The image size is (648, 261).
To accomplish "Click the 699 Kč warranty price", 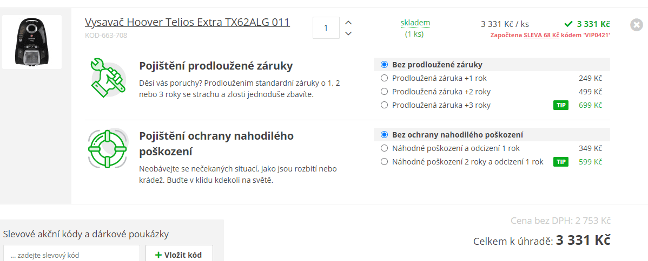I will (x=590, y=105).
